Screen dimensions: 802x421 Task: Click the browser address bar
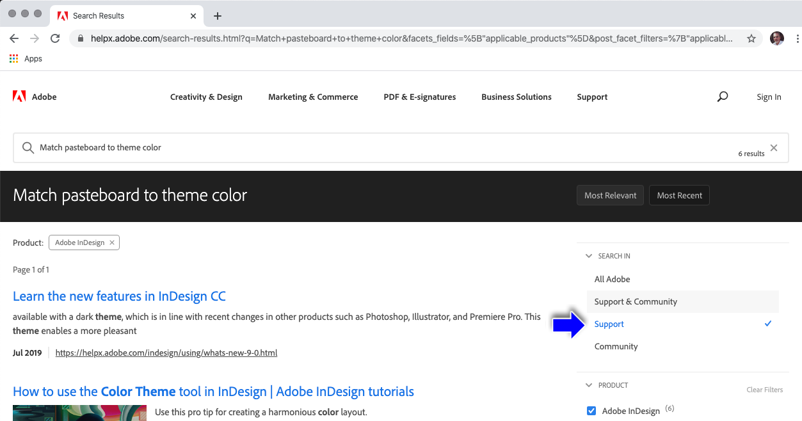[x=416, y=38]
